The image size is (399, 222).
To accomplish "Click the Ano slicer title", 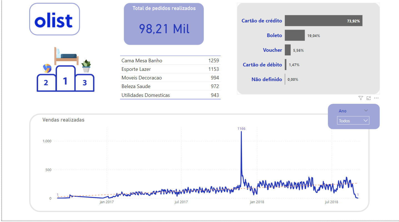I will pyautogui.click(x=343, y=111).
